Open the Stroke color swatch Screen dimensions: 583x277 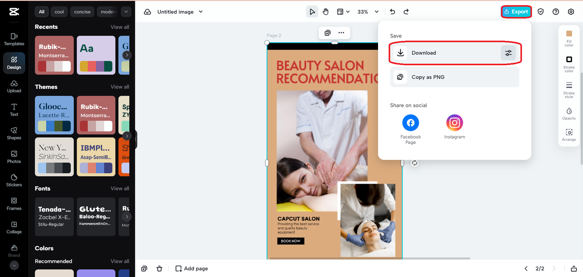(569, 64)
